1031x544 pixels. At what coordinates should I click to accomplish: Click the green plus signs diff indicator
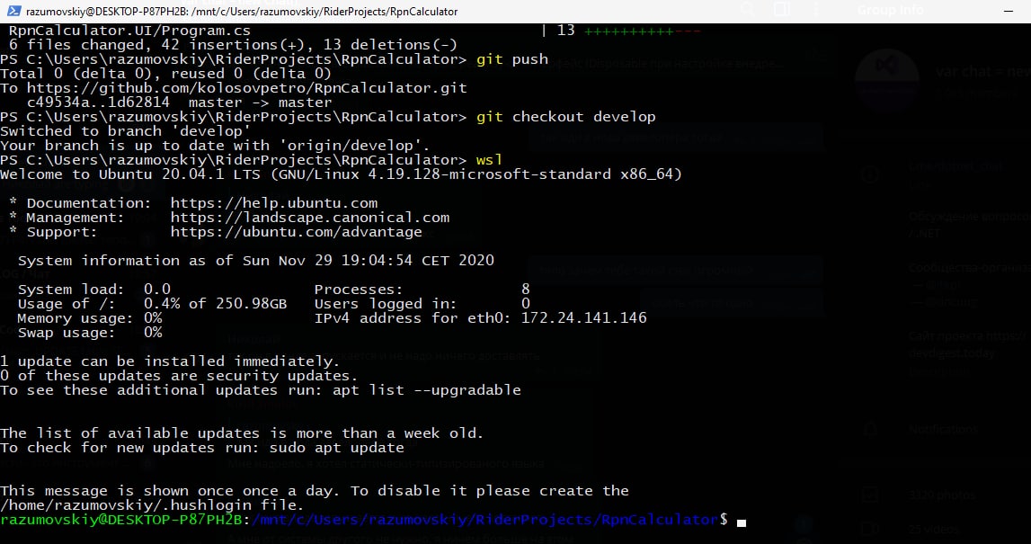(x=628, y=31)
